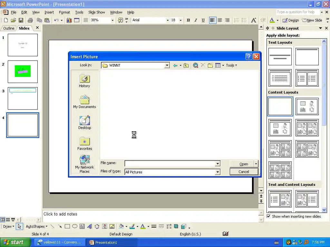Toggle numbered list
330x247 pixels.
(237, 20)
